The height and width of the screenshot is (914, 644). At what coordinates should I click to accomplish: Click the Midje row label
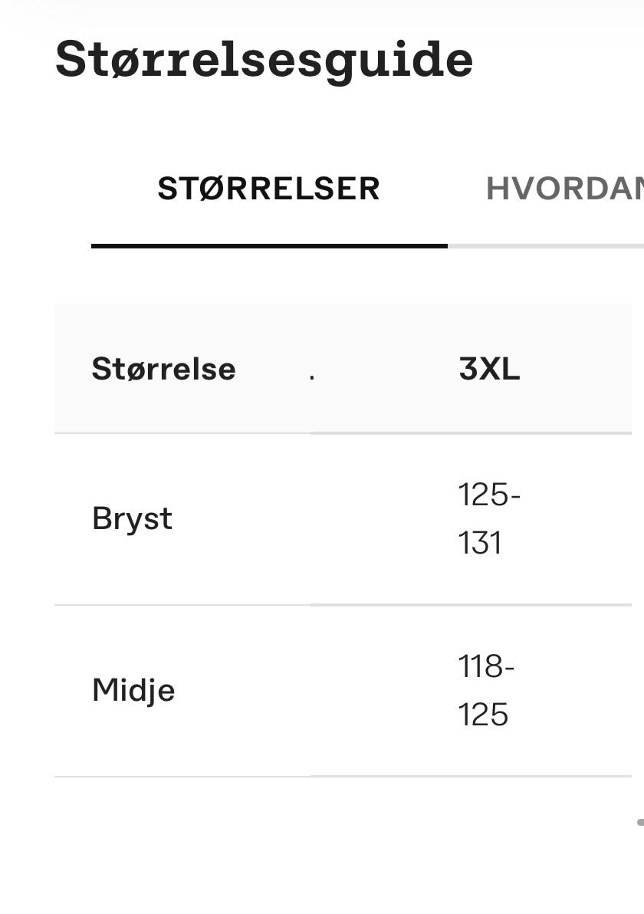tap(133, 690)
